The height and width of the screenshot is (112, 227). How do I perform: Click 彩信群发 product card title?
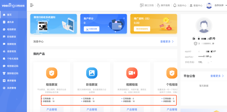(92, 84)
